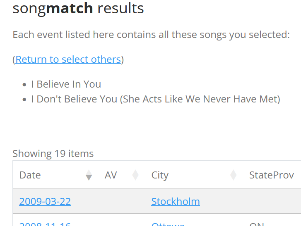Open the 2009-03-22 event date link
This screenshot has width=301, height=226.
point(45,202)
